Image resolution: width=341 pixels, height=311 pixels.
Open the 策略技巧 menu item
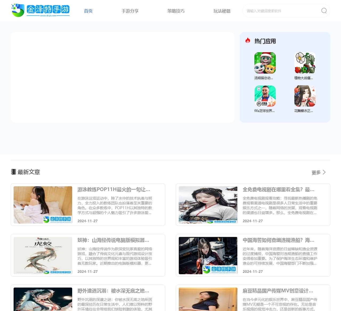click(176, 11)
